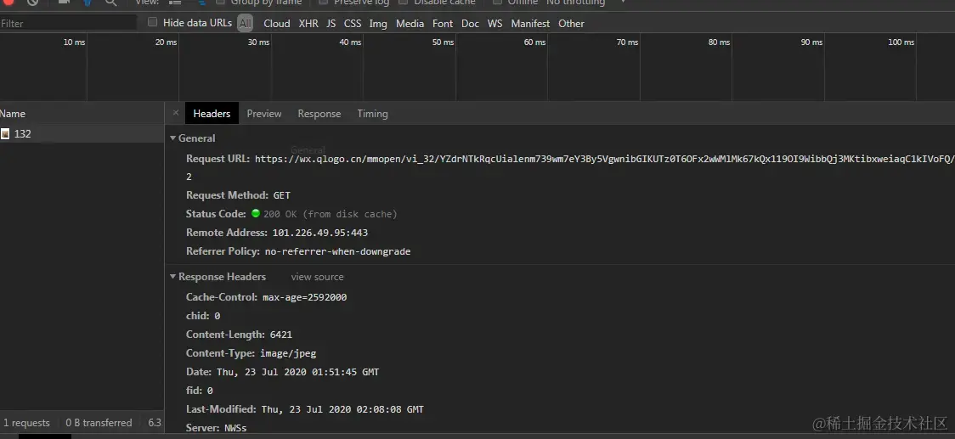The height and width of the screenshot is (439, 955).
Task: Click no-referrer-when-downgrade policy value
Action: tap(337, 251)
